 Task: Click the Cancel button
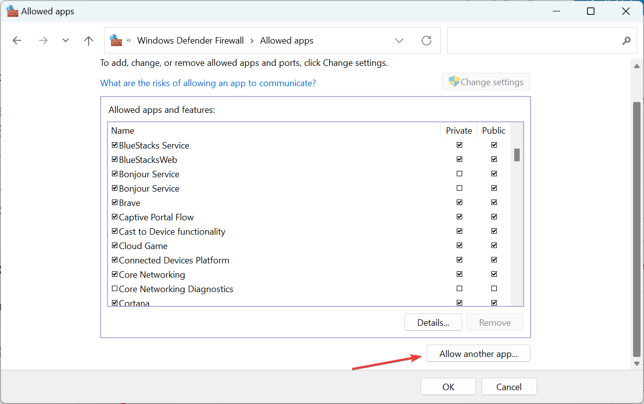click(509, 387)
